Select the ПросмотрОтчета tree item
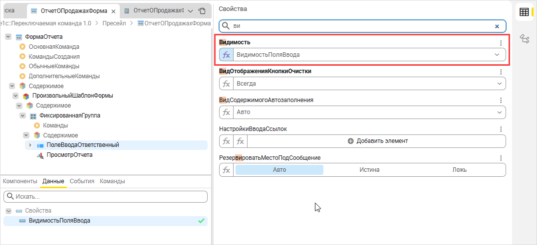The image size is (537, 245). click(x=69, y=155)
